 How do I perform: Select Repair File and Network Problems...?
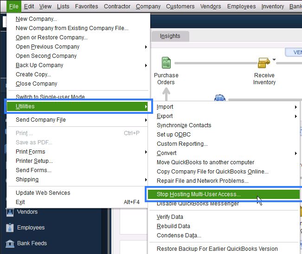(x=224, y=181)
